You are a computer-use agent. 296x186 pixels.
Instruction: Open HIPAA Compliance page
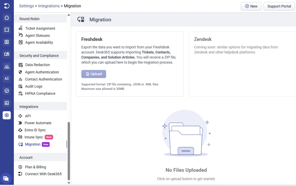click(40, 93)
